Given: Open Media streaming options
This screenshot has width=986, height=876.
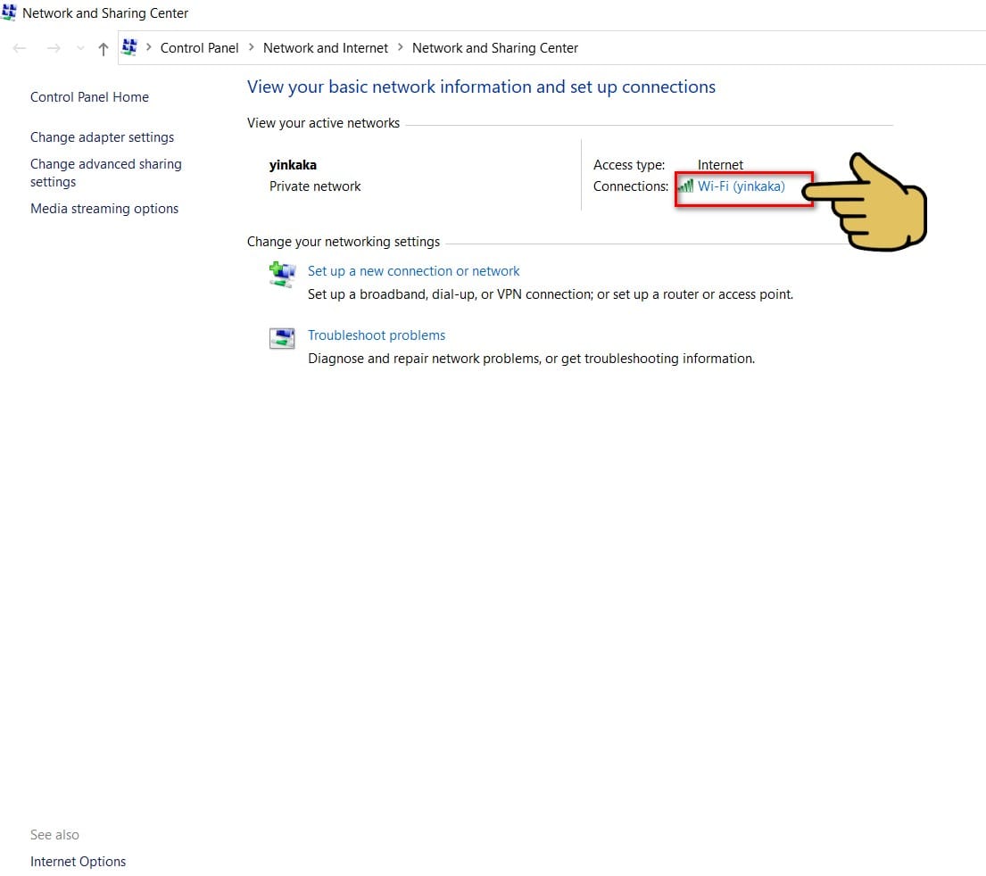Looking at the screenshot, I should [x=104, y=208].
